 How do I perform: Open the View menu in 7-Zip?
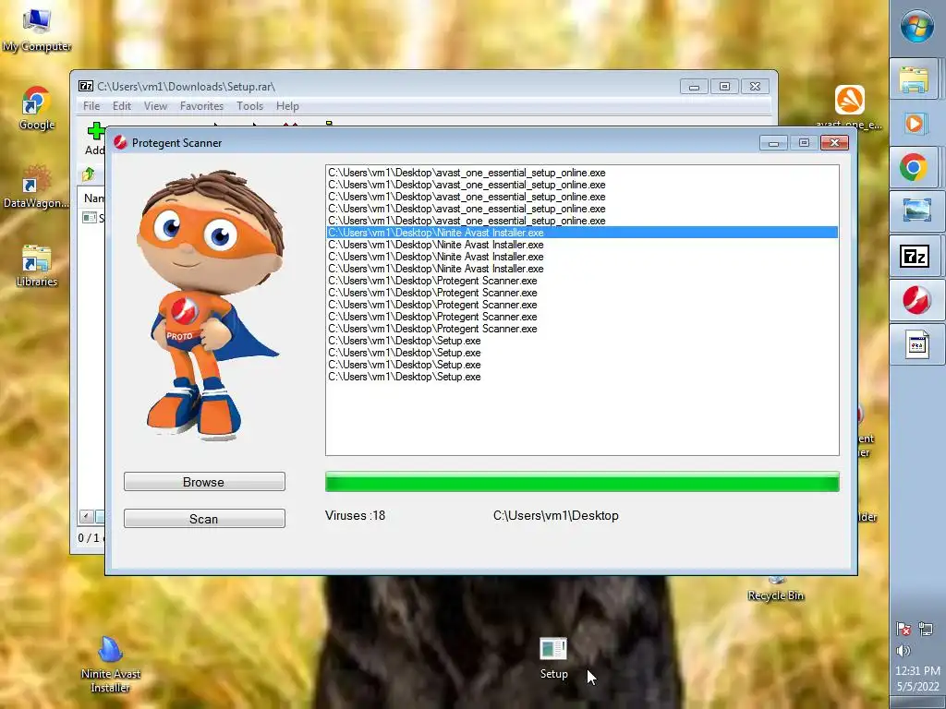tap(155, 106)
